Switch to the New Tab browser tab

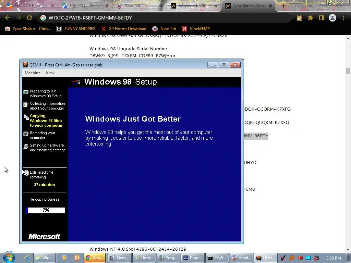pyautogui.click(x=139, y=6)
